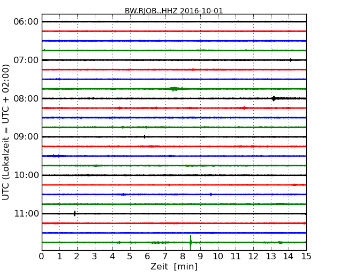Click the y-axis label UTC (Lokalzeit = UTC + 02:00)
The width and height of the screenshot is (348, 278).
5,133
